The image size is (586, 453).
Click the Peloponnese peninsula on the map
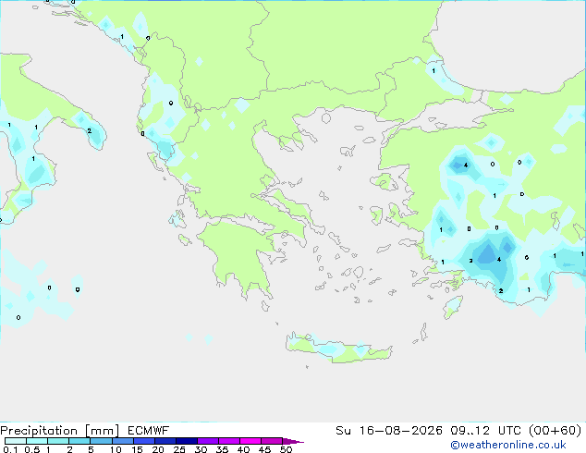tap(241, 254)
